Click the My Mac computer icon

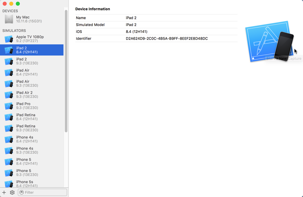[x=9, y=19]
